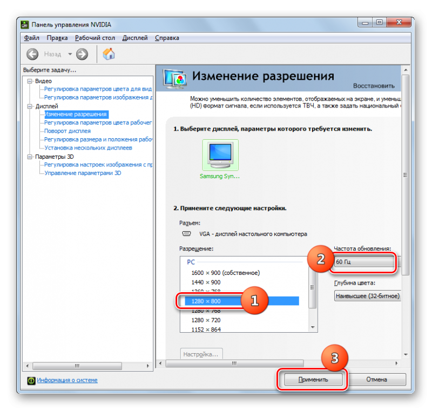Open Регулировка настроек изображения с просмотром
Image resolution: width=432 pixels, height=411 pixels.
pos(98,165)
